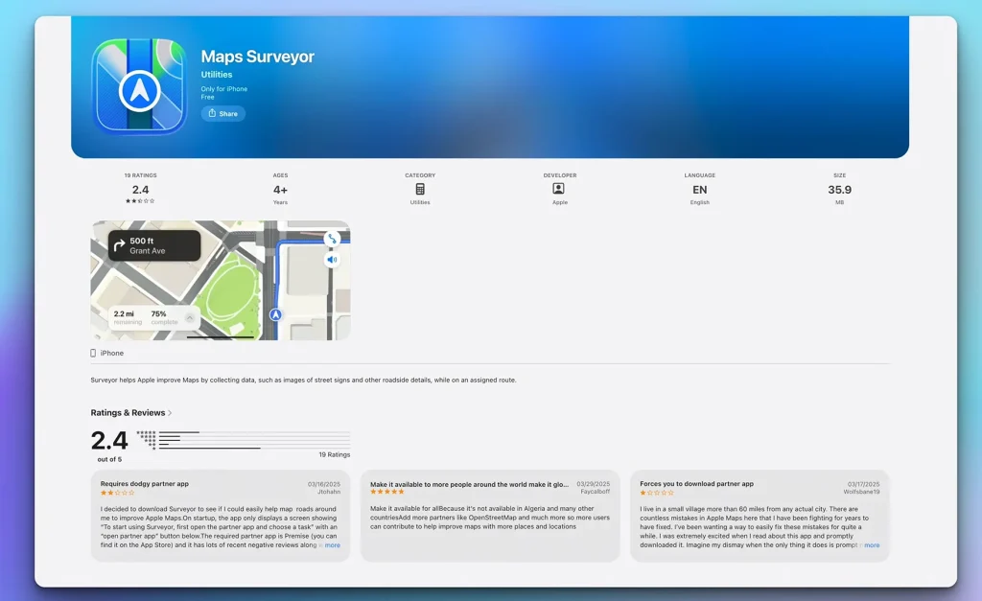Click the navigation arrow marker on map
The width and height of the screenshot is (982, 601).
[275, 315]
